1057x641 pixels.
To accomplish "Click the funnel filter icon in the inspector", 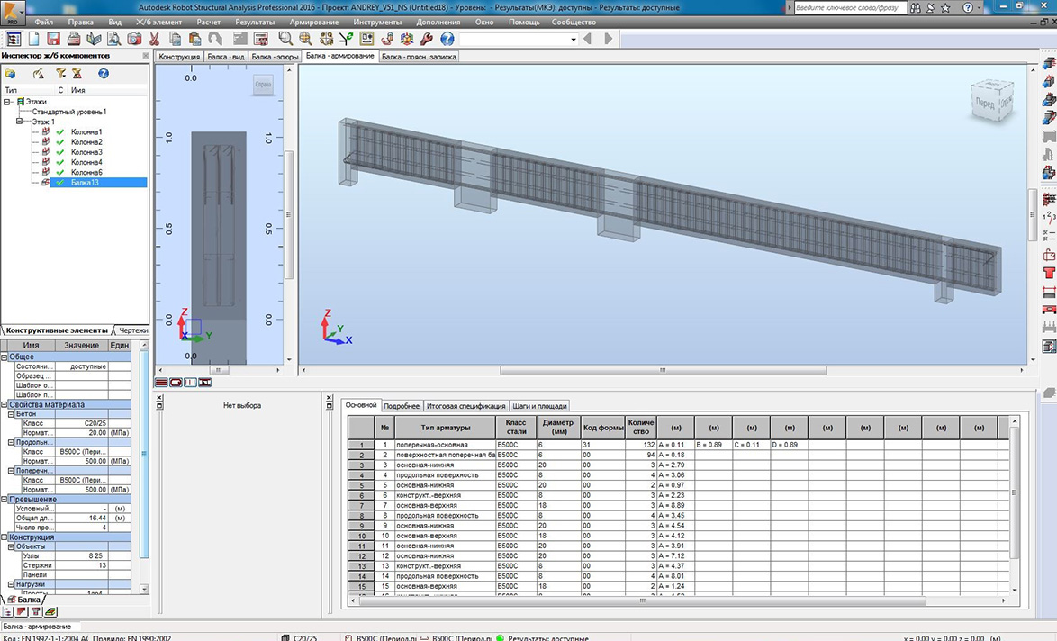I will (60, 74).
